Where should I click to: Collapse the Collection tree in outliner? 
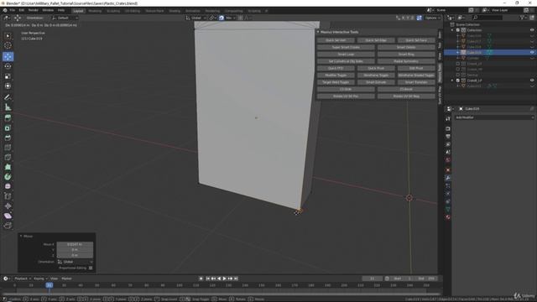452,30
